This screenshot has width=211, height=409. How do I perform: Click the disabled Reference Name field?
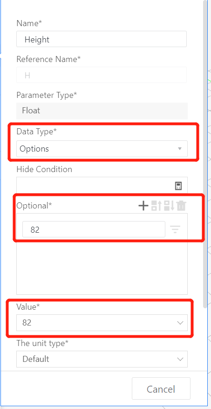[x=102, y=75]
